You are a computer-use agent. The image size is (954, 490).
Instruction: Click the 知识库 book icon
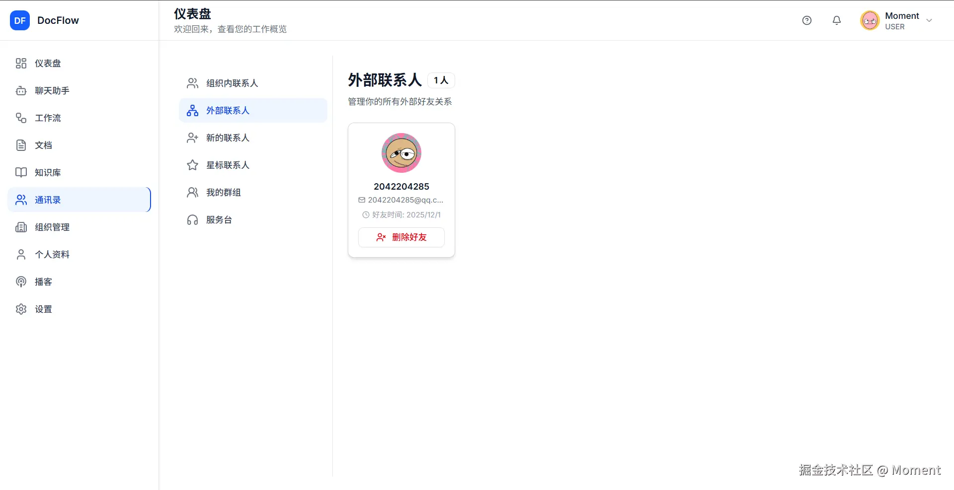point(20,172)
